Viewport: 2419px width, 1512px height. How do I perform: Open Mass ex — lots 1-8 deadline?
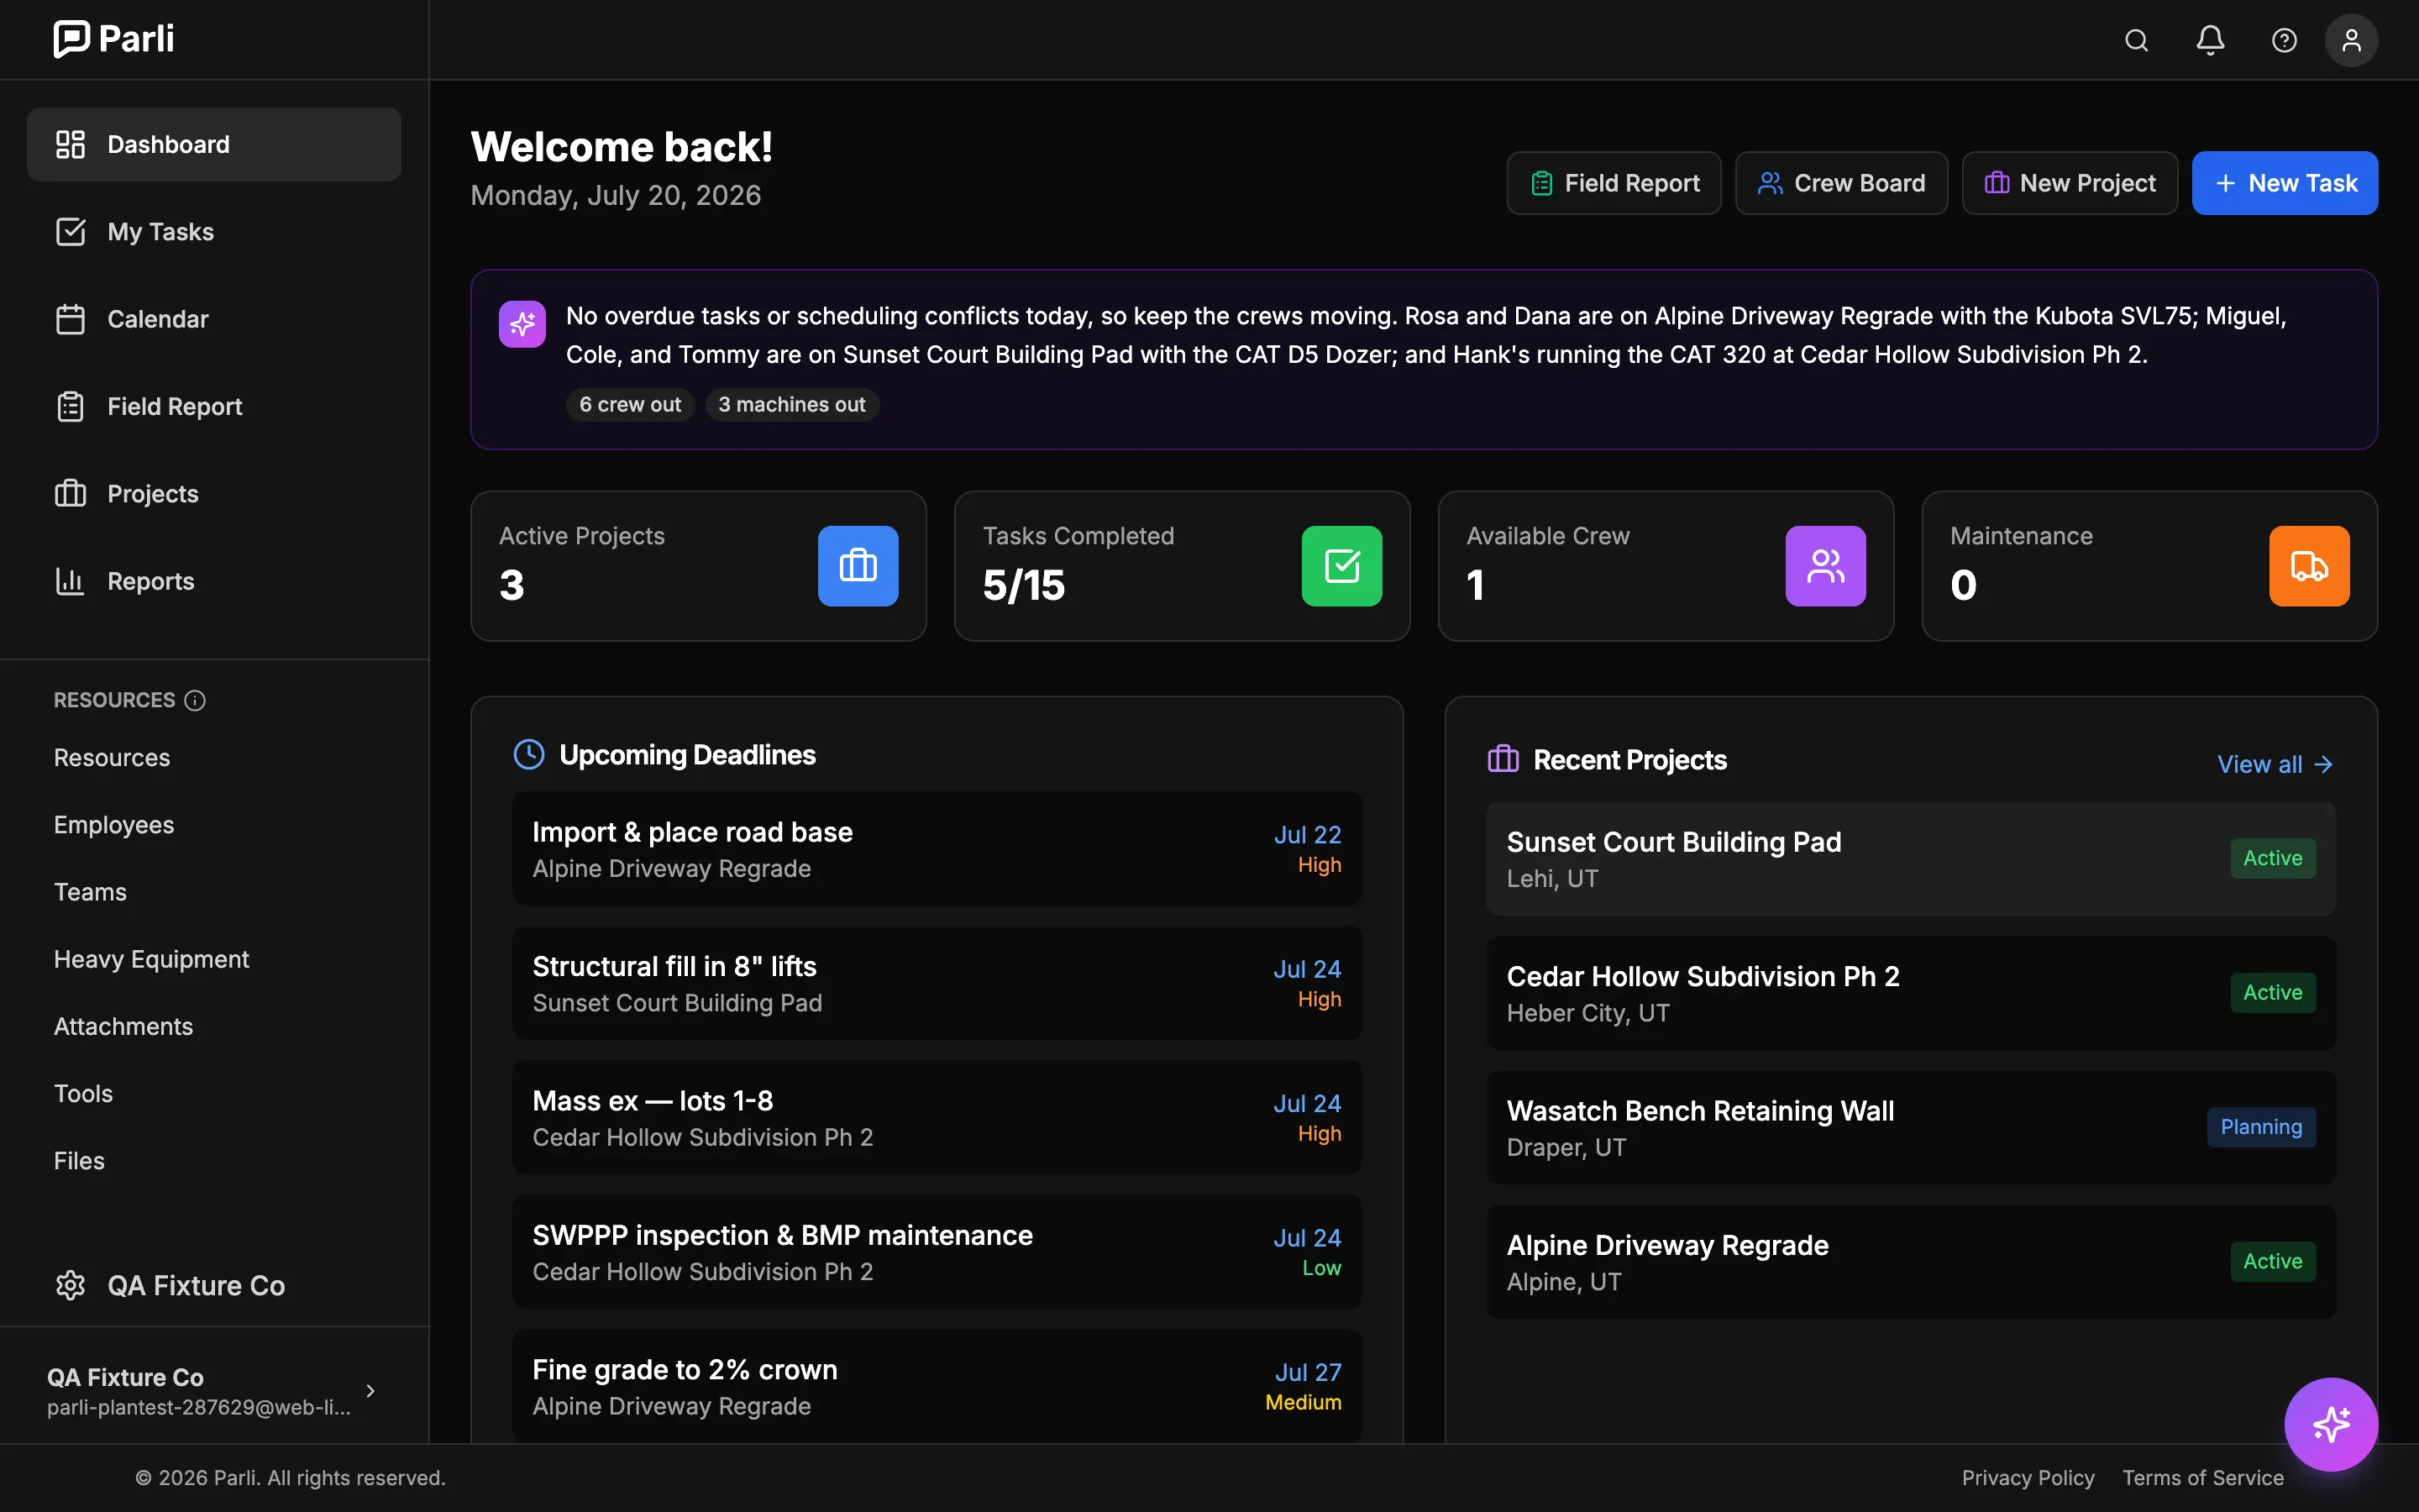[937, 1118]
